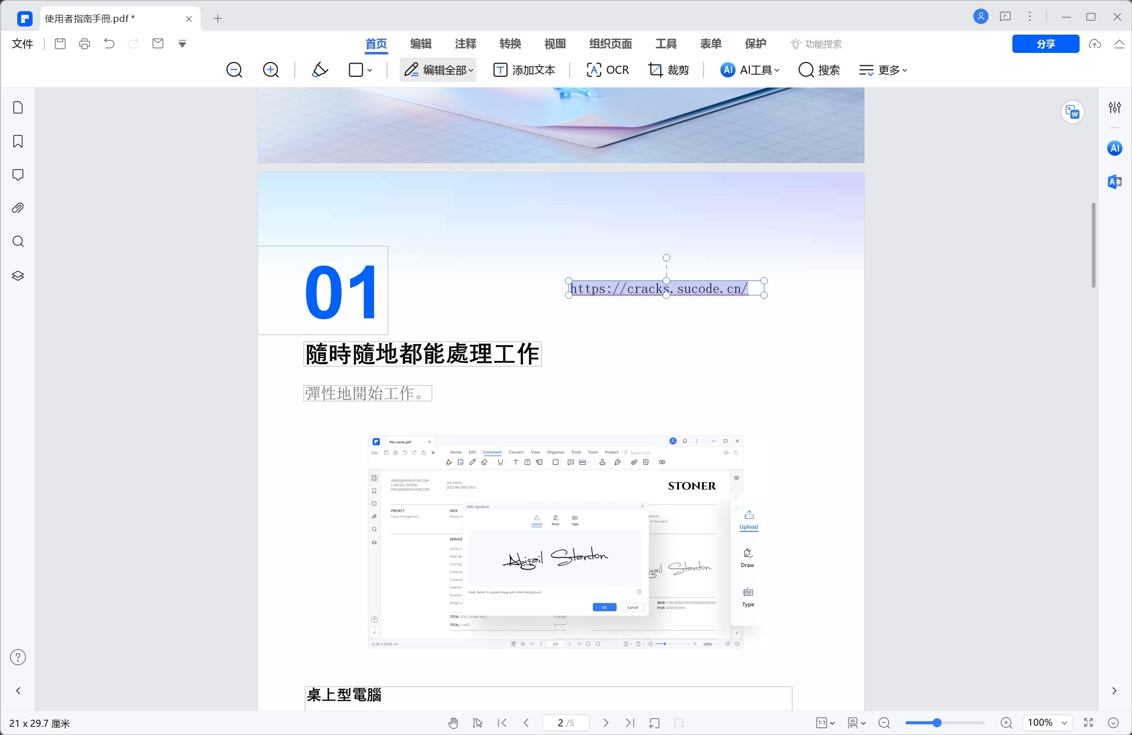
Task: Go to the last page
Action: pyautogui.click(x=630, y=723)
